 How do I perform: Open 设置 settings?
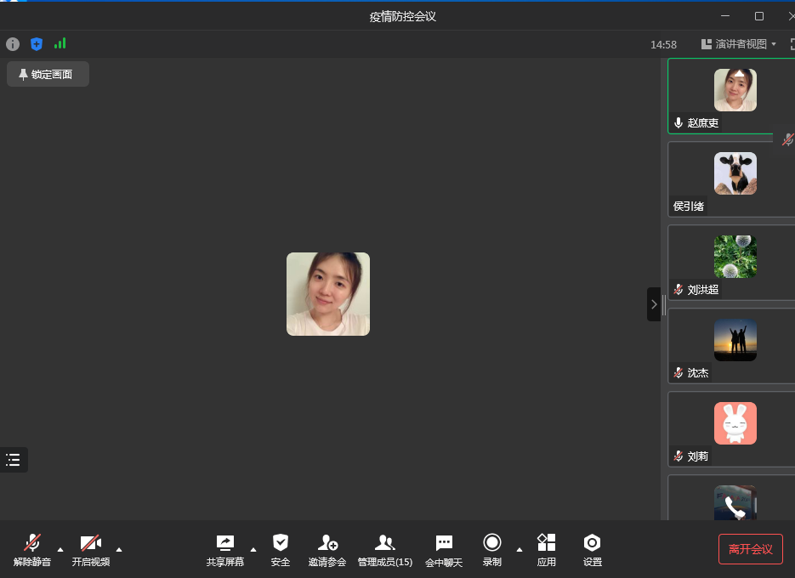pyautogui.click(x=593, y=550)
